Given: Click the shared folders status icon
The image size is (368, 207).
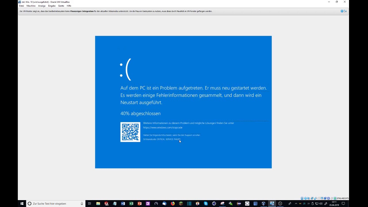Looking at the screenshot, I should (319, 198).
